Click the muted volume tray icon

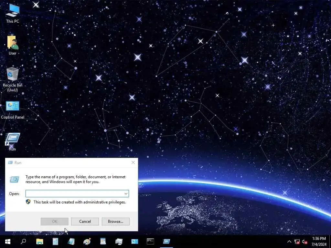pyautogui.click(x=304, y=242)
